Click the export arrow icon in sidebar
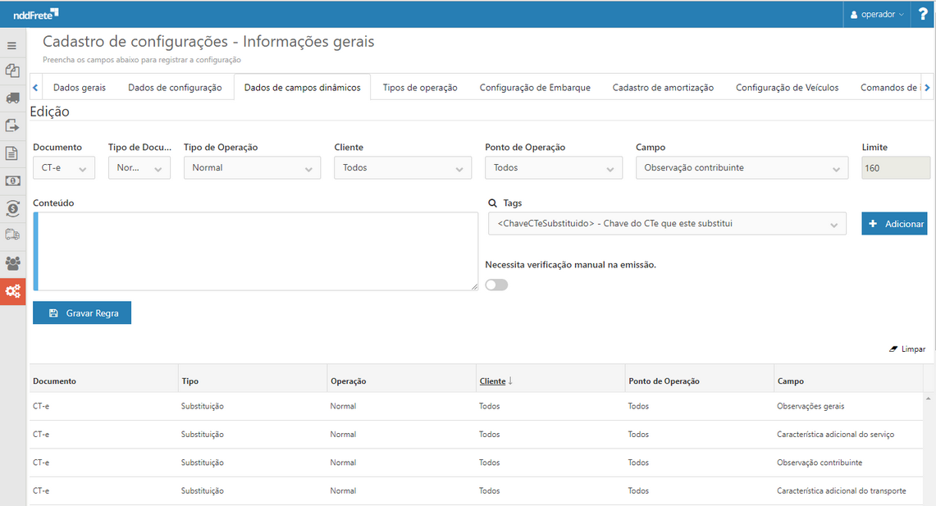 [x=11, y=125]
